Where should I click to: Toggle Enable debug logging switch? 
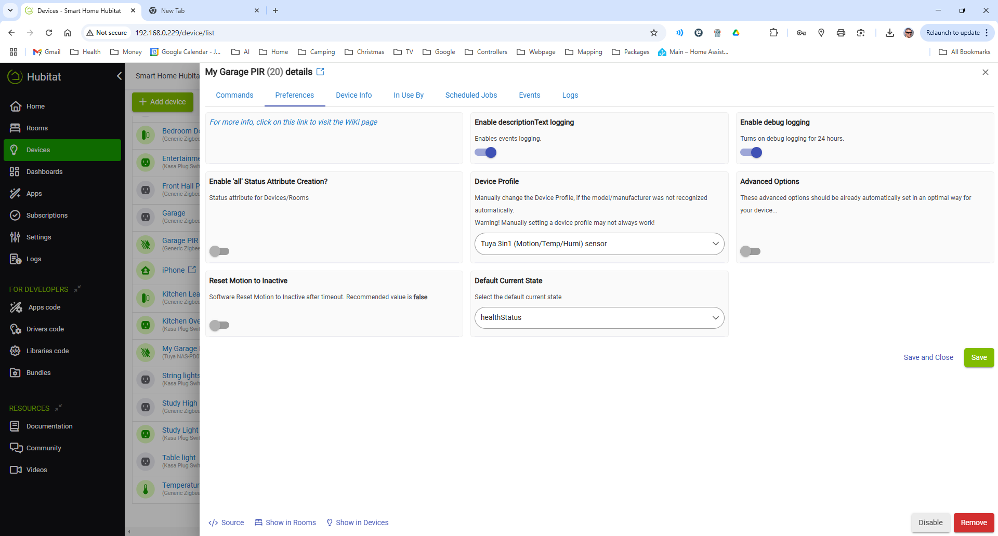[751, 153]
